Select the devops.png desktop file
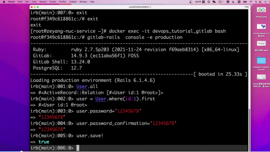Viewport: 270px width, 152px height. click(x=261, y=12)
